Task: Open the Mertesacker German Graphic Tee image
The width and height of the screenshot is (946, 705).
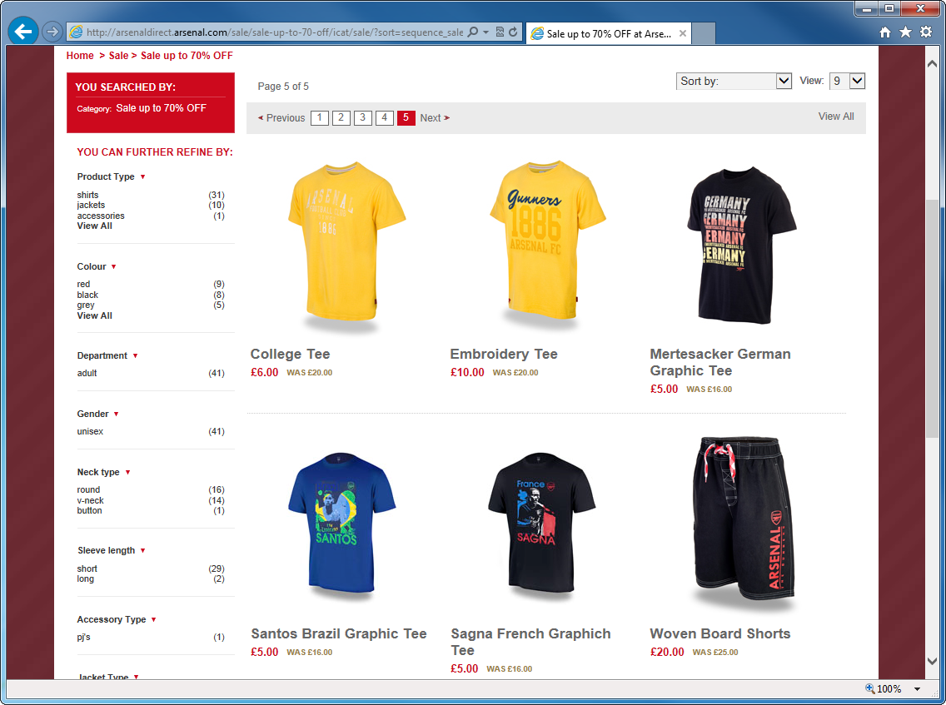Action: [741, 246]
